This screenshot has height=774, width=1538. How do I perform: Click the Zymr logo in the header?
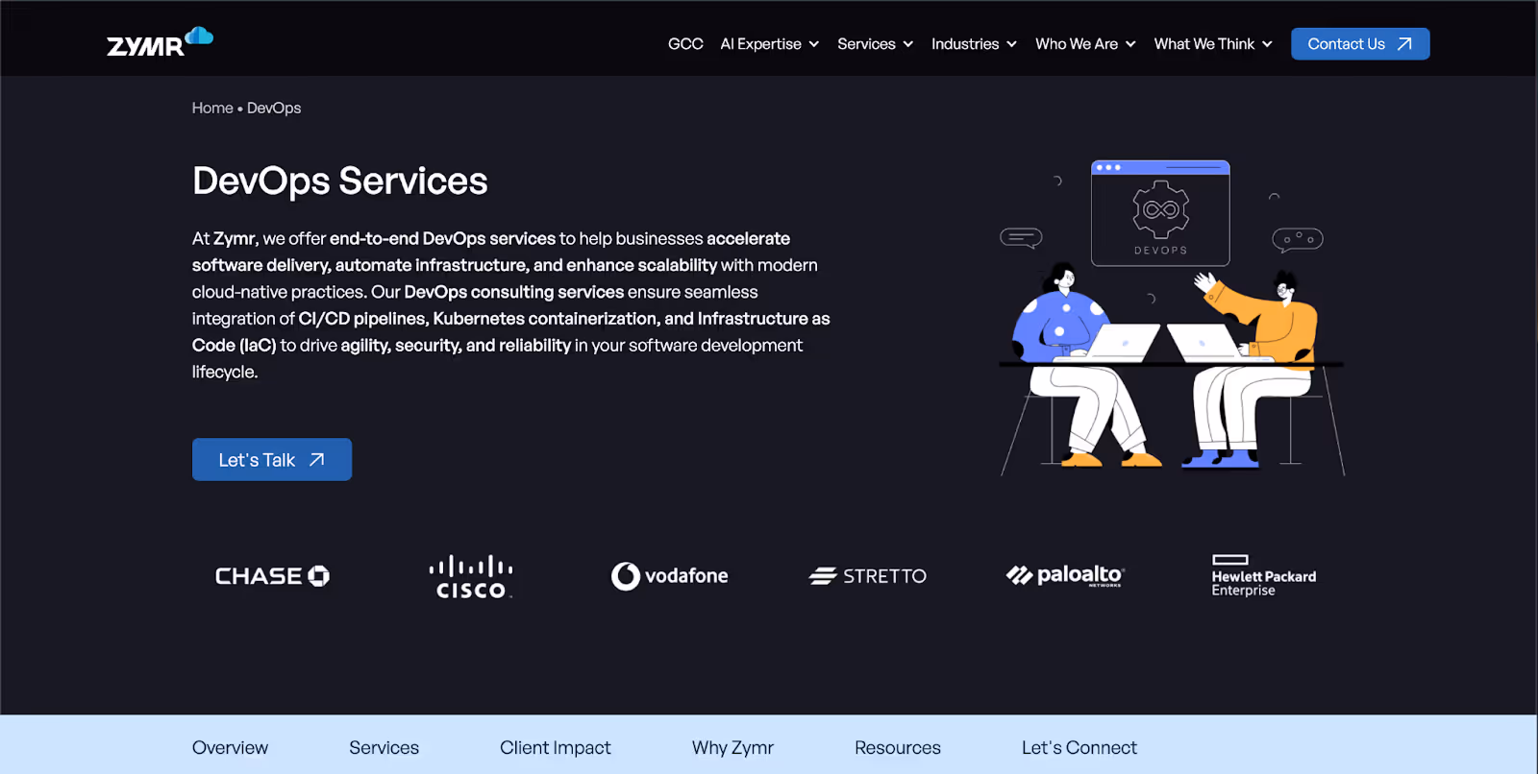[160, 42]
